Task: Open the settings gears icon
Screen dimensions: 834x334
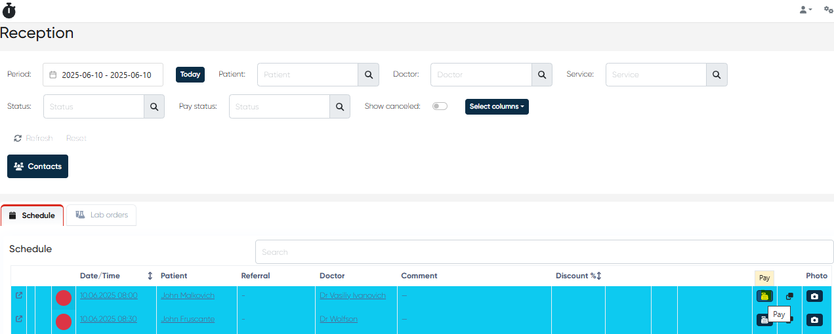Action: tap(828, 10)
